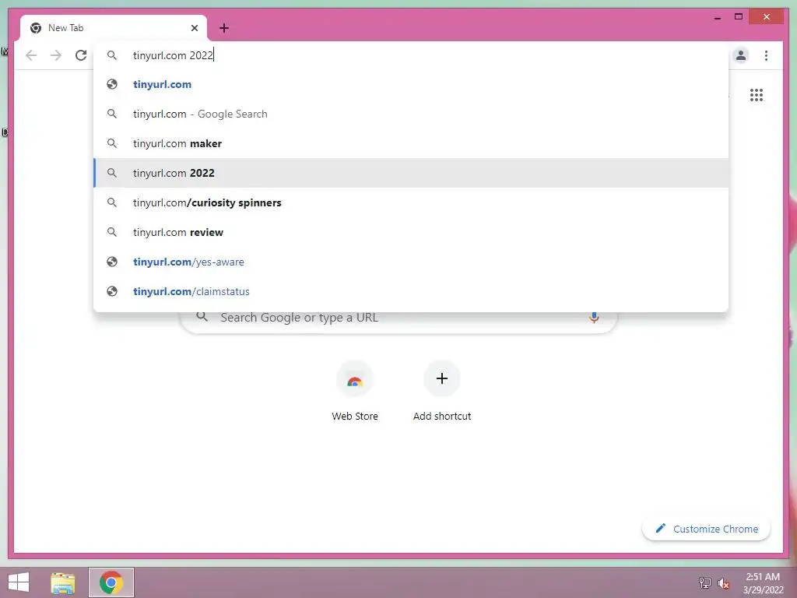Select the tinyurl.com site suggestion
Viewport: 797px width, 598px height.
(411, 84)
